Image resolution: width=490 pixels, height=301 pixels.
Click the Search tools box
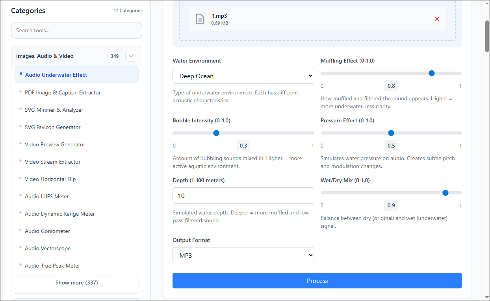(x=76, y=30)
